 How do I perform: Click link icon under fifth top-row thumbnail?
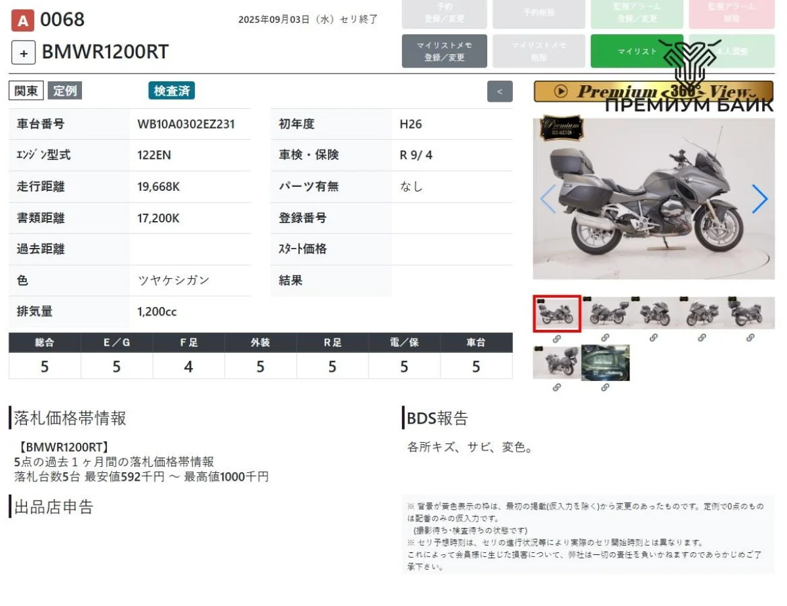pos(750,338)
